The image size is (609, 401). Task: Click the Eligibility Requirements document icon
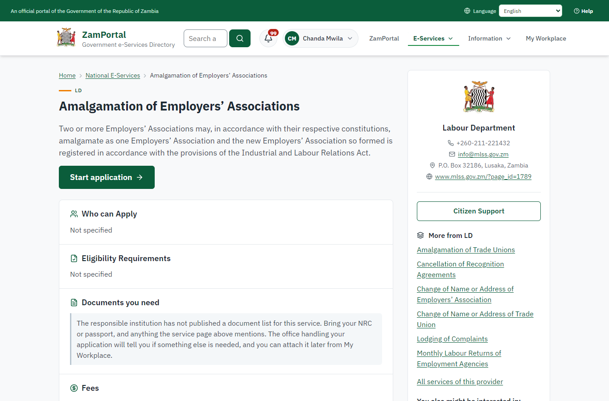(74, 258)
